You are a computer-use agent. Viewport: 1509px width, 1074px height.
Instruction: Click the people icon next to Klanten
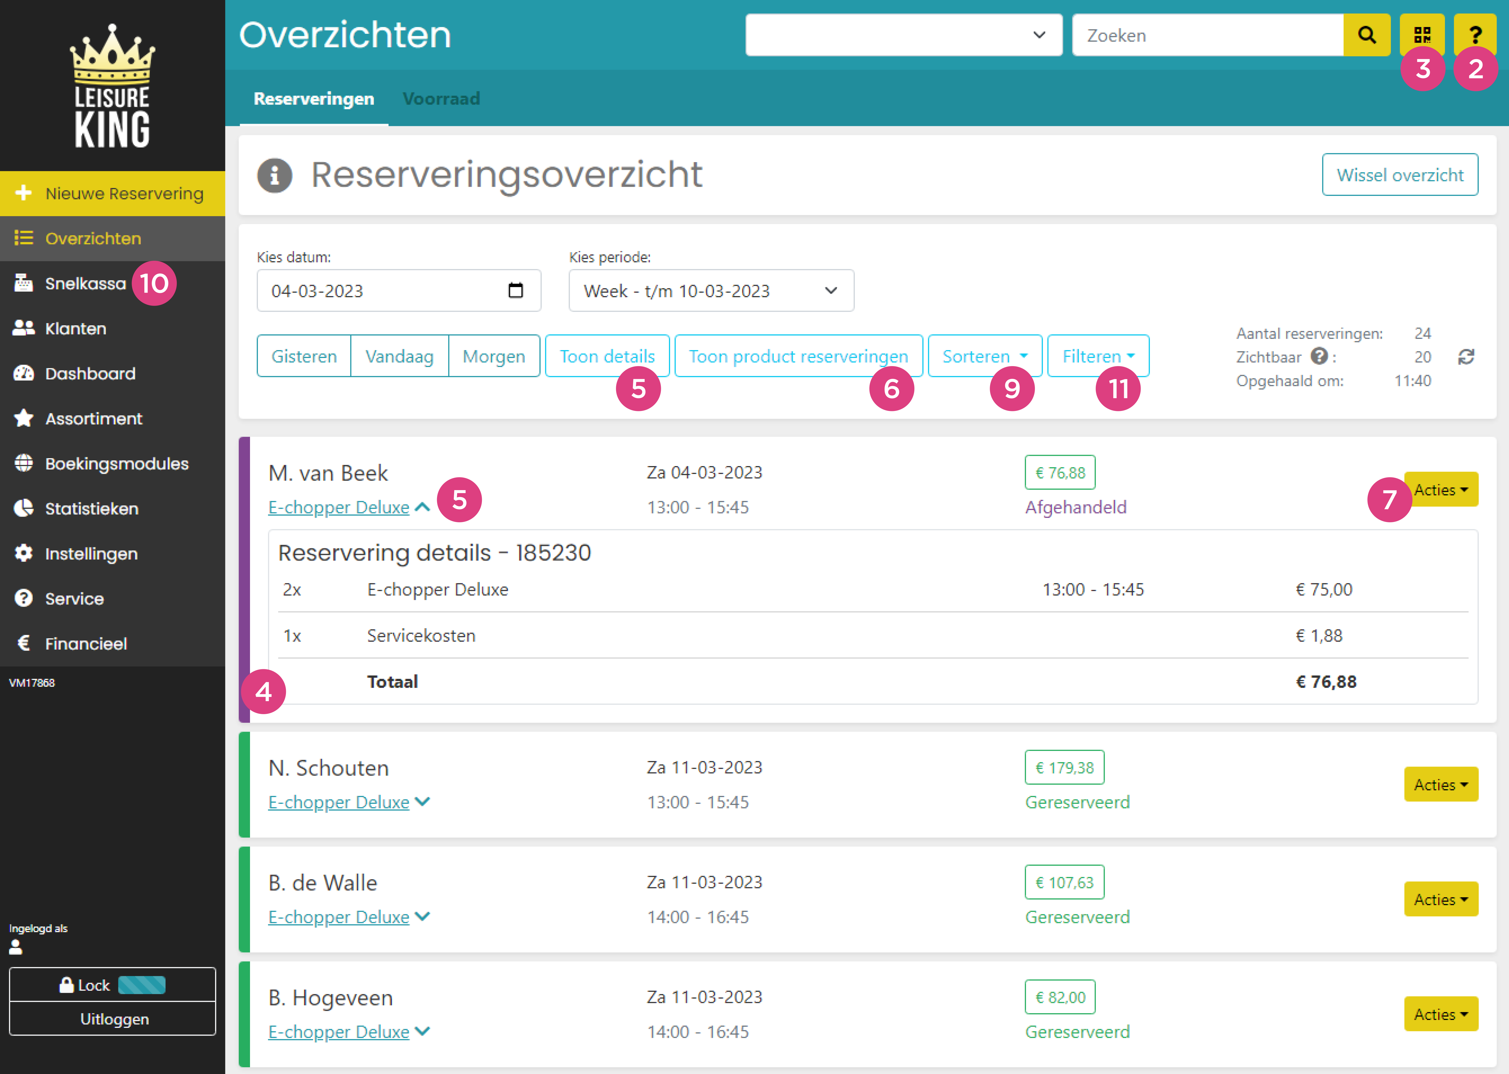[x=24, y=328]
